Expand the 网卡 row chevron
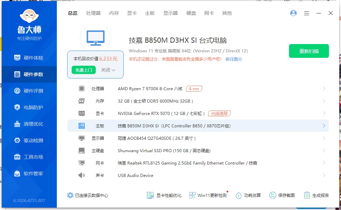The width and height of the screenshot is (341, 210). 324,163
